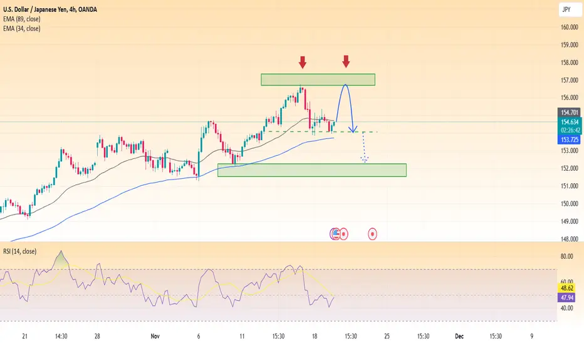The image size is (584, 344).
Task: Click the 6 date on time axis
Action: [x=199, y=336]
